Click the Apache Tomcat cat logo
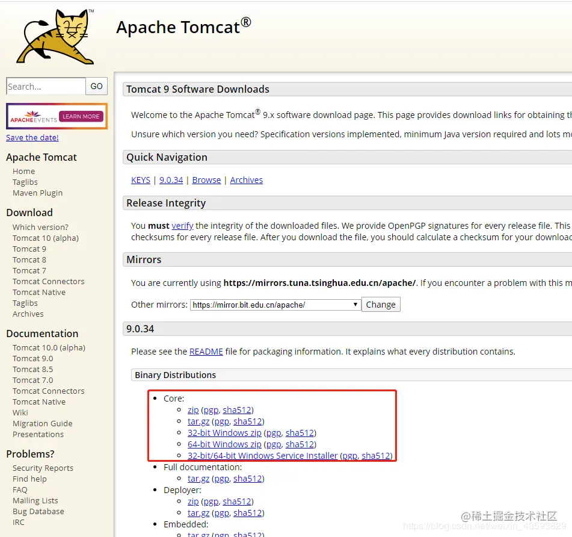The image size is (572, 537). click(55, 37)
